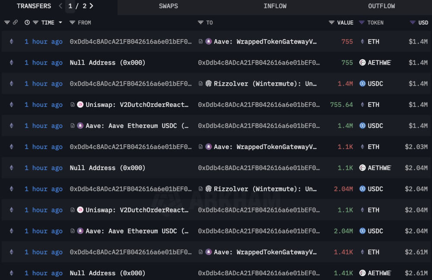Click recipient 0xDdb4c8AD address in 755.64 ETH row
Viewport: 432px width, 280px height.
coord(259,105)
